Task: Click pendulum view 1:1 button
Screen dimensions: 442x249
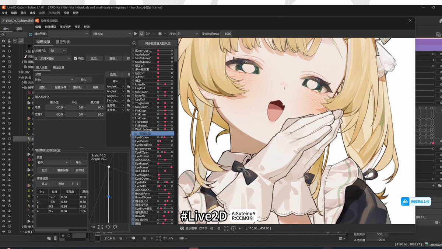Action: point(93,227)
